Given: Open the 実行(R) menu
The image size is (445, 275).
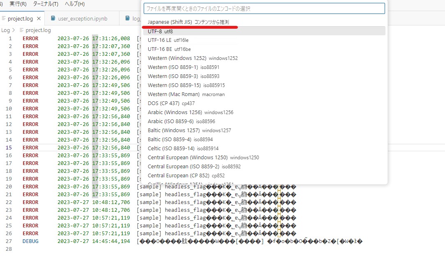Looking at the screenshot, I should point(18,4).
